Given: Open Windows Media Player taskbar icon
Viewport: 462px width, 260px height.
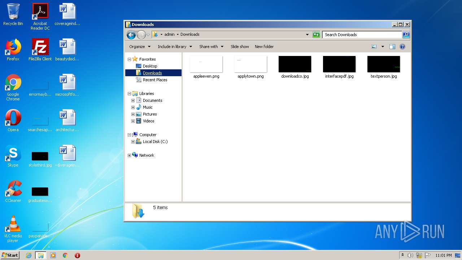Looking at the screenshot, I should 53,255.
